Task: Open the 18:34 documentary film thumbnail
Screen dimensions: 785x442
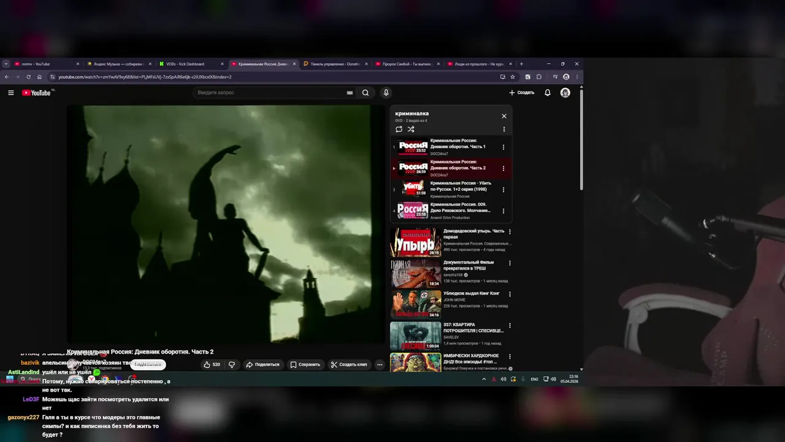Action: click(415, 274)
